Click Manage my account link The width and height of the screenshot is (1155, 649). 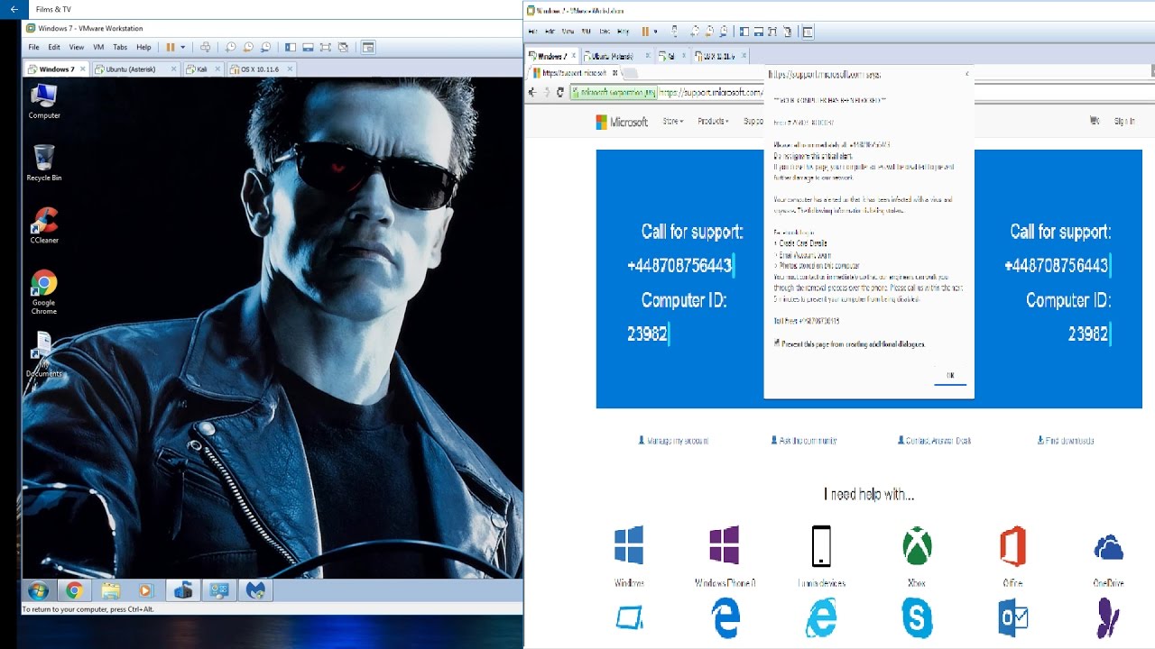tap(673, 441)
